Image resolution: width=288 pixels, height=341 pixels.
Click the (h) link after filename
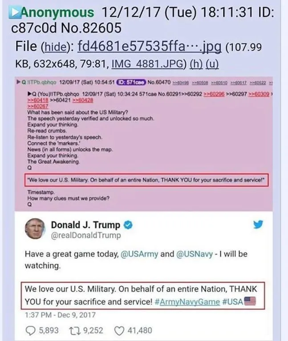196,64
